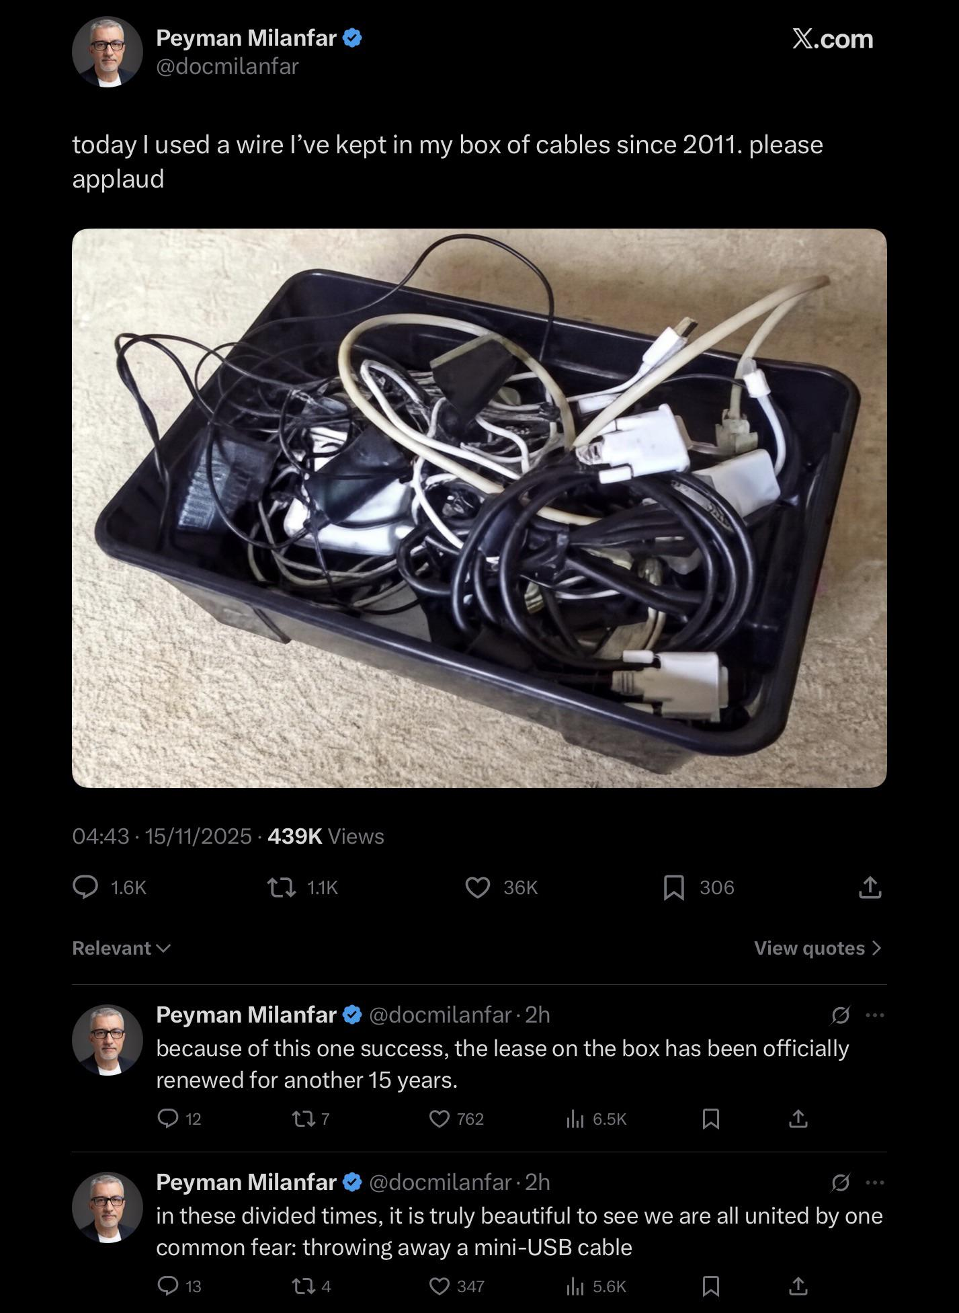Open more options on the lease reply
This screenshot has width=959, height=1313.
pos(875,1014)
